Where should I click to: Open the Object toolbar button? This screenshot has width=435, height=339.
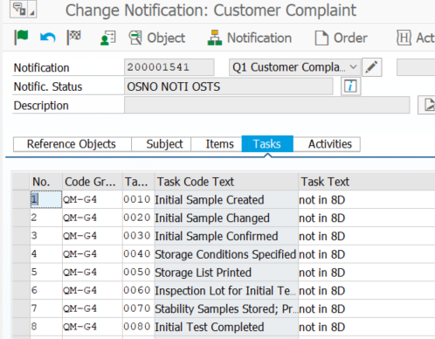(x=157, y=38)
